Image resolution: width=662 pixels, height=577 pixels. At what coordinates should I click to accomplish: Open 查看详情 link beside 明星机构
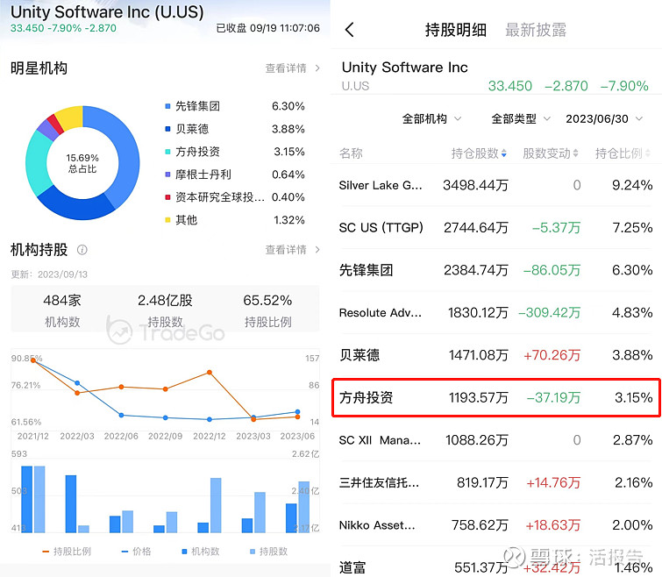[286, 68]
